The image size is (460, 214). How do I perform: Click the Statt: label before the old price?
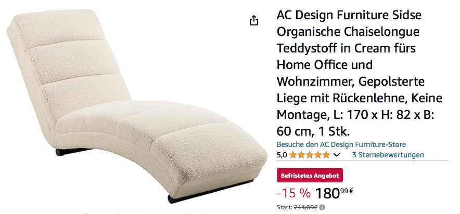(x=285, y=207)
